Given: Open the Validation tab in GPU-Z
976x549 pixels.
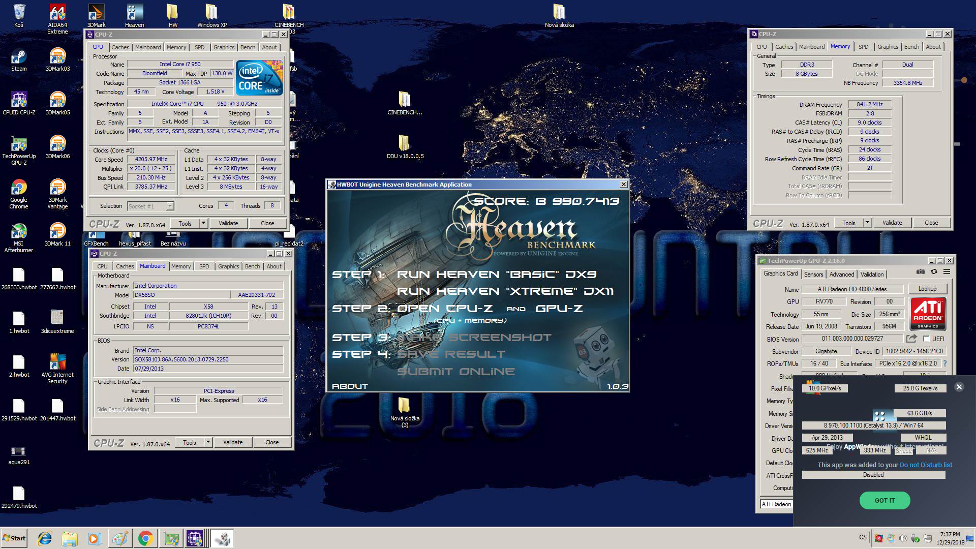Looking at the screenshot, I should point(872,274).
